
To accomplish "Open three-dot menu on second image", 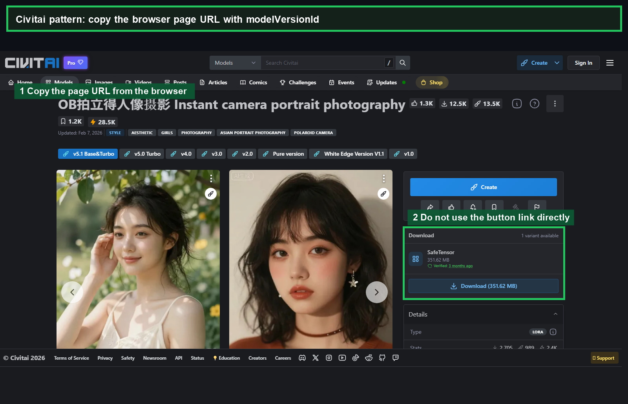I will pyautogui.click(x=384, y=178).
